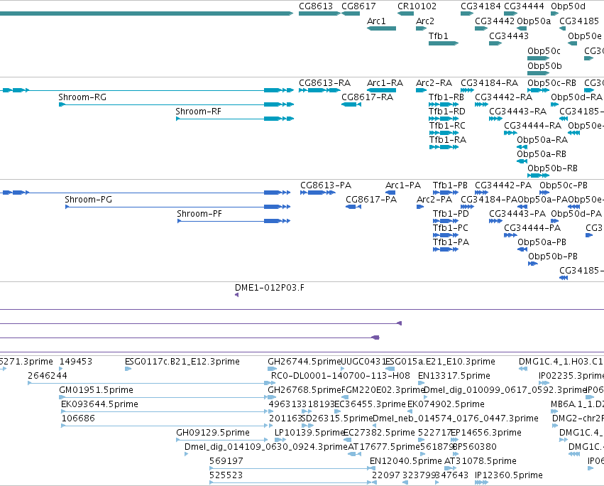
Task: Click the Shroom-PF protein label
Action: pos(199,214)
